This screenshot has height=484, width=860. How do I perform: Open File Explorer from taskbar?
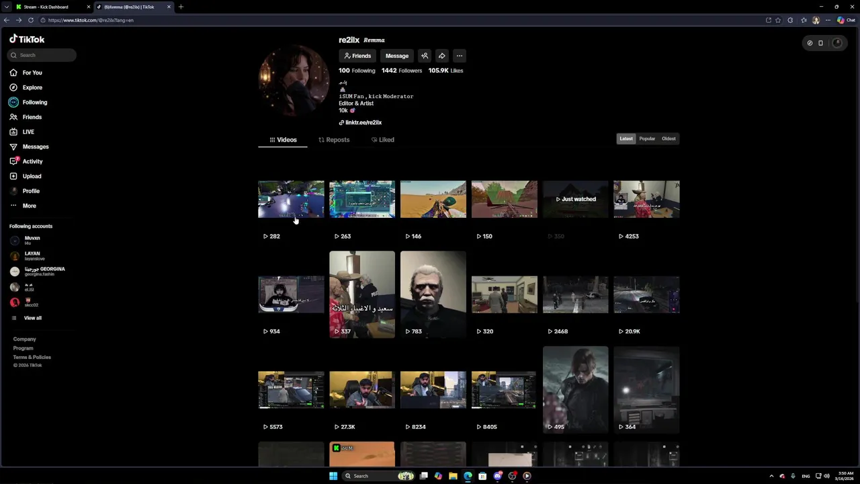(453, 476)
